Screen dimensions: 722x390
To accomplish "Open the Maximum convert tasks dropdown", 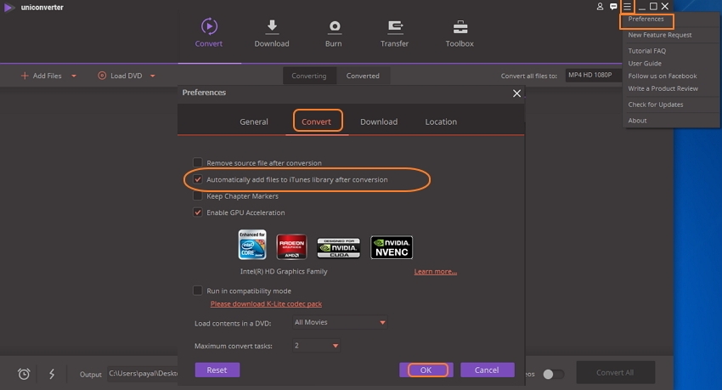I will pos(316,345).
